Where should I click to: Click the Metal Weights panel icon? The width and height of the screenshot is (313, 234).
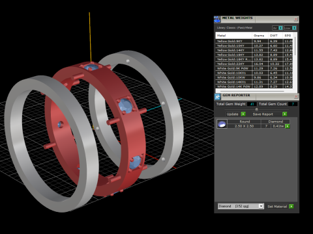pos(217,19)
